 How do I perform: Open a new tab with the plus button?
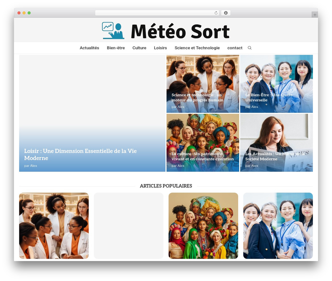(x=315, y=15)
